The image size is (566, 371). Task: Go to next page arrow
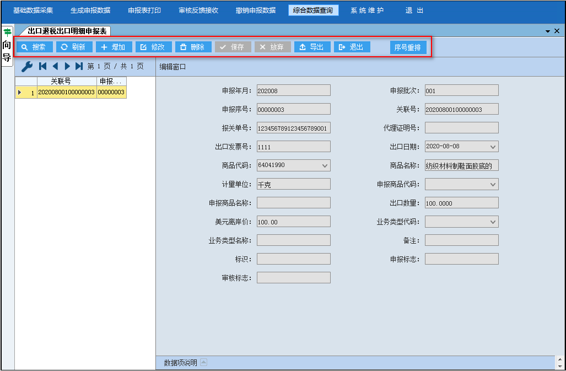[x=67, y=66]
